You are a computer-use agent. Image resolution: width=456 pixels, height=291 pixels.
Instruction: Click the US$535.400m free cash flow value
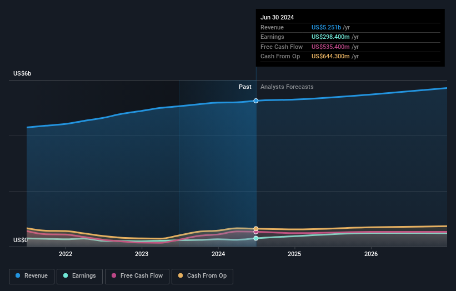(x=330, y=47)
